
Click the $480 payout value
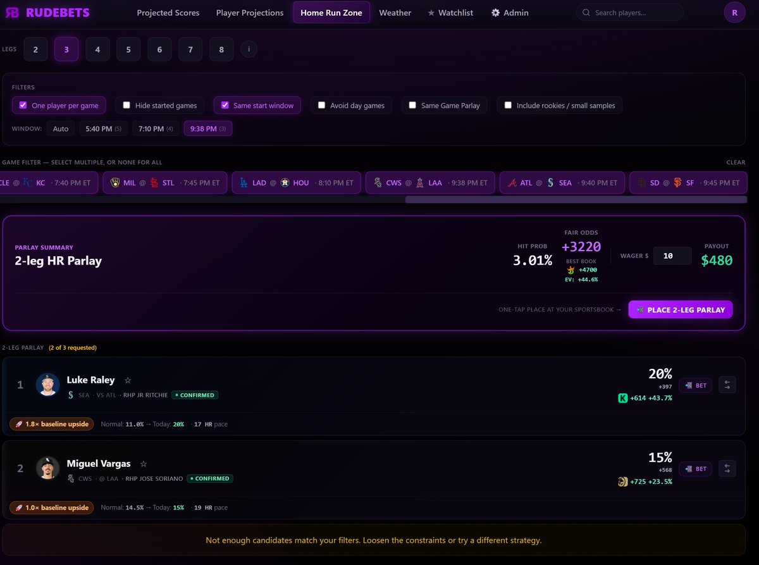point(717,260)
